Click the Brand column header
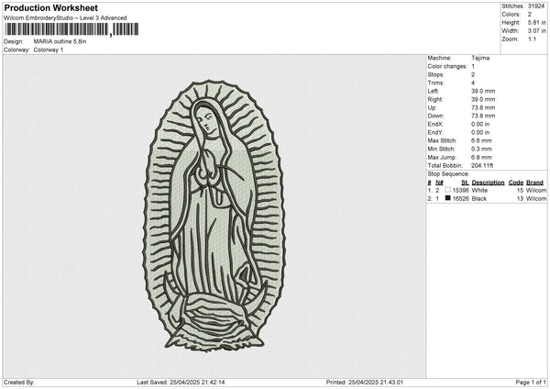Image resolution: width=550 pixels, height=389 pixels. point(536,182)
